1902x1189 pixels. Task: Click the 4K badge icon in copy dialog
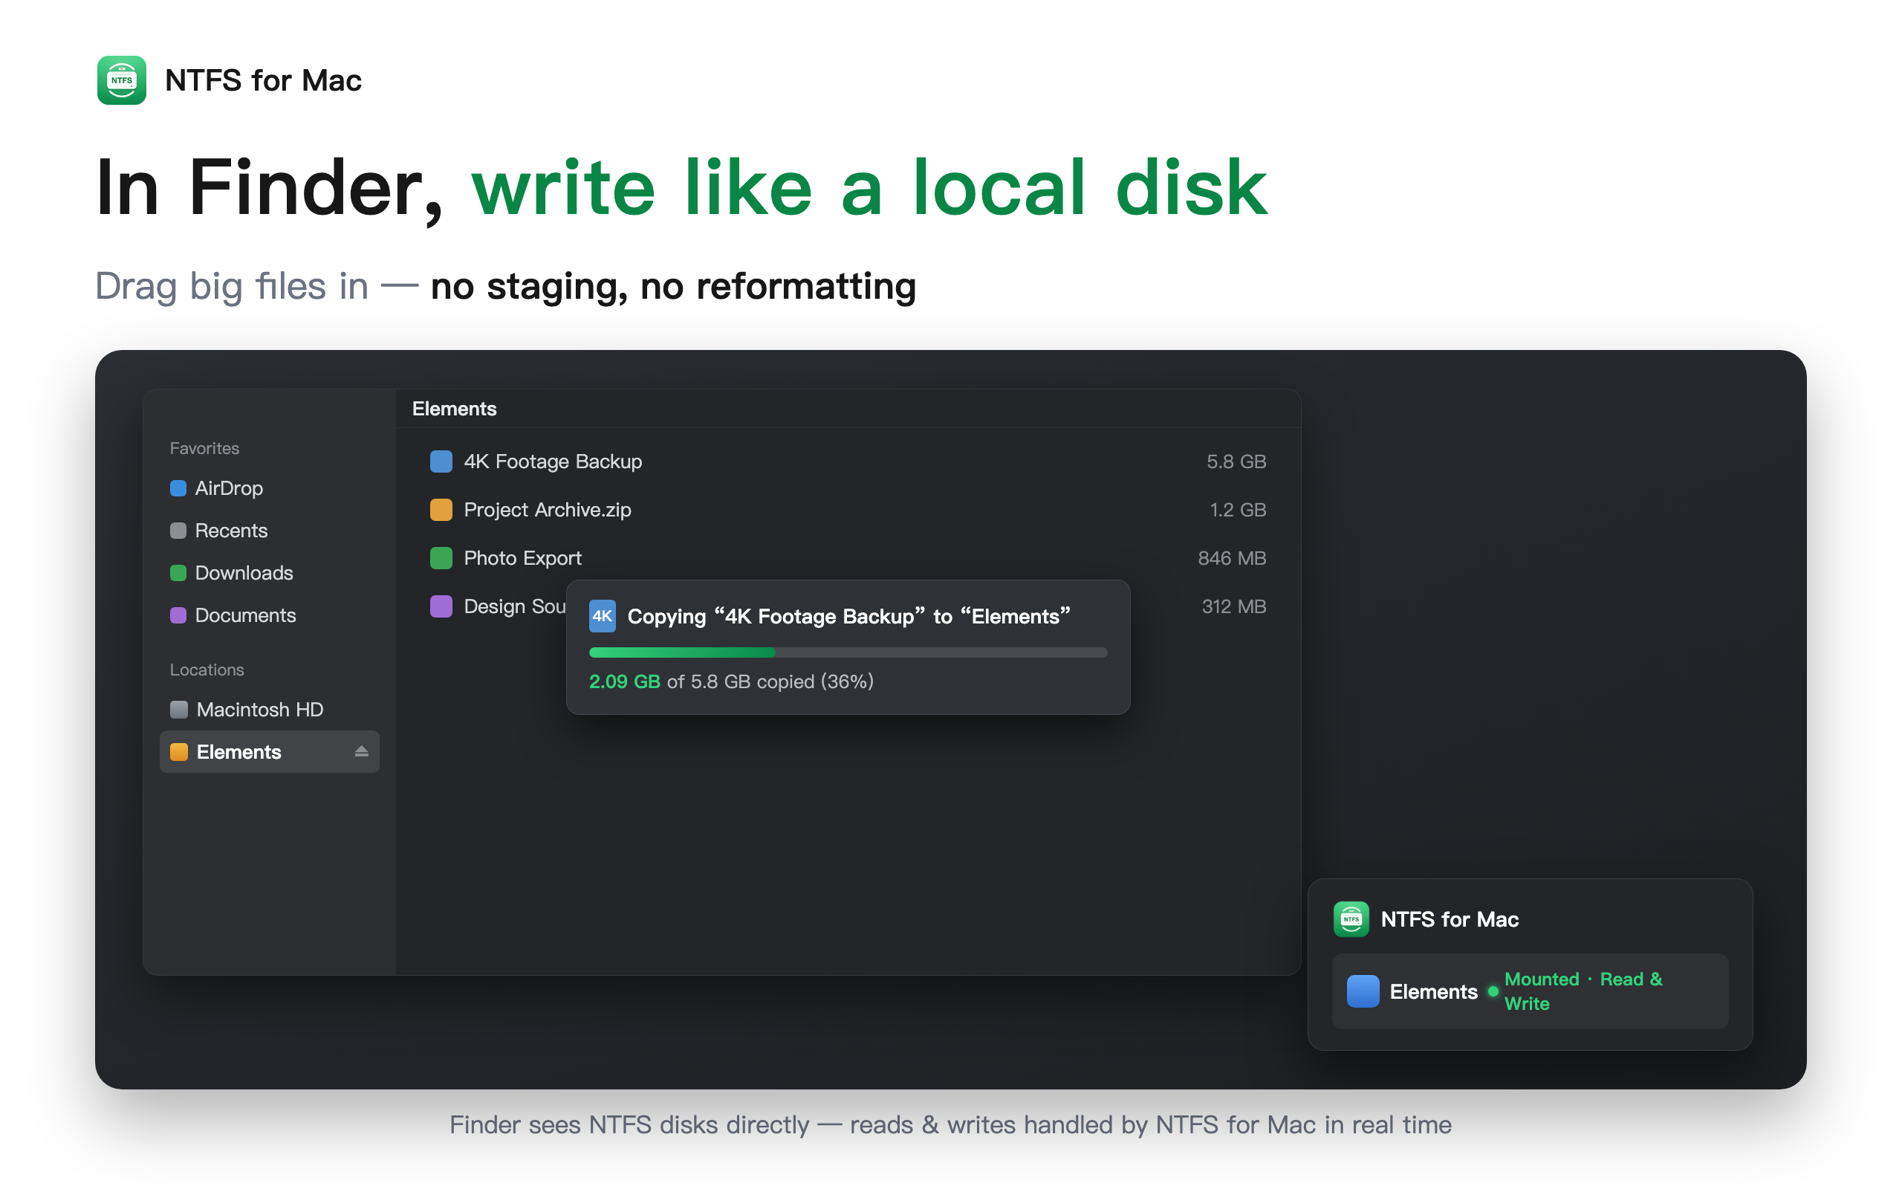(x=603, y=617)
